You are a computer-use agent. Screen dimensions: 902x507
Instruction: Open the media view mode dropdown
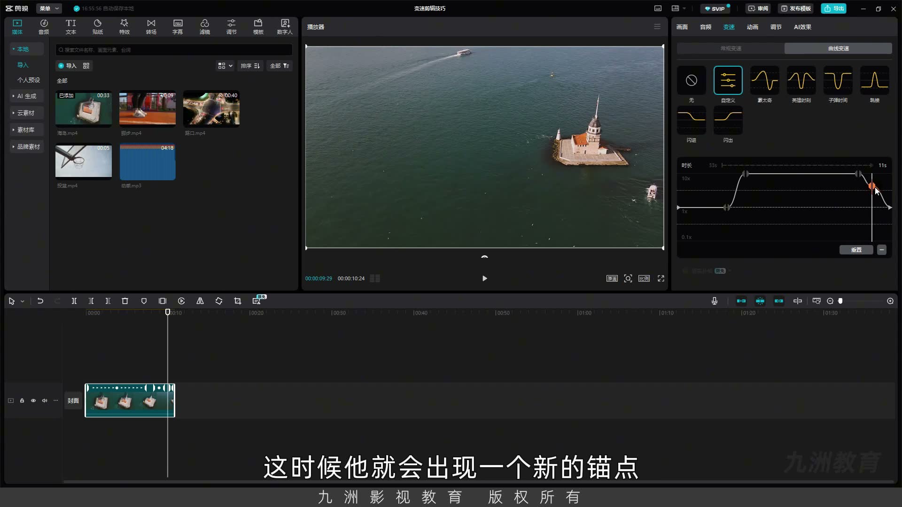(225, 66)
